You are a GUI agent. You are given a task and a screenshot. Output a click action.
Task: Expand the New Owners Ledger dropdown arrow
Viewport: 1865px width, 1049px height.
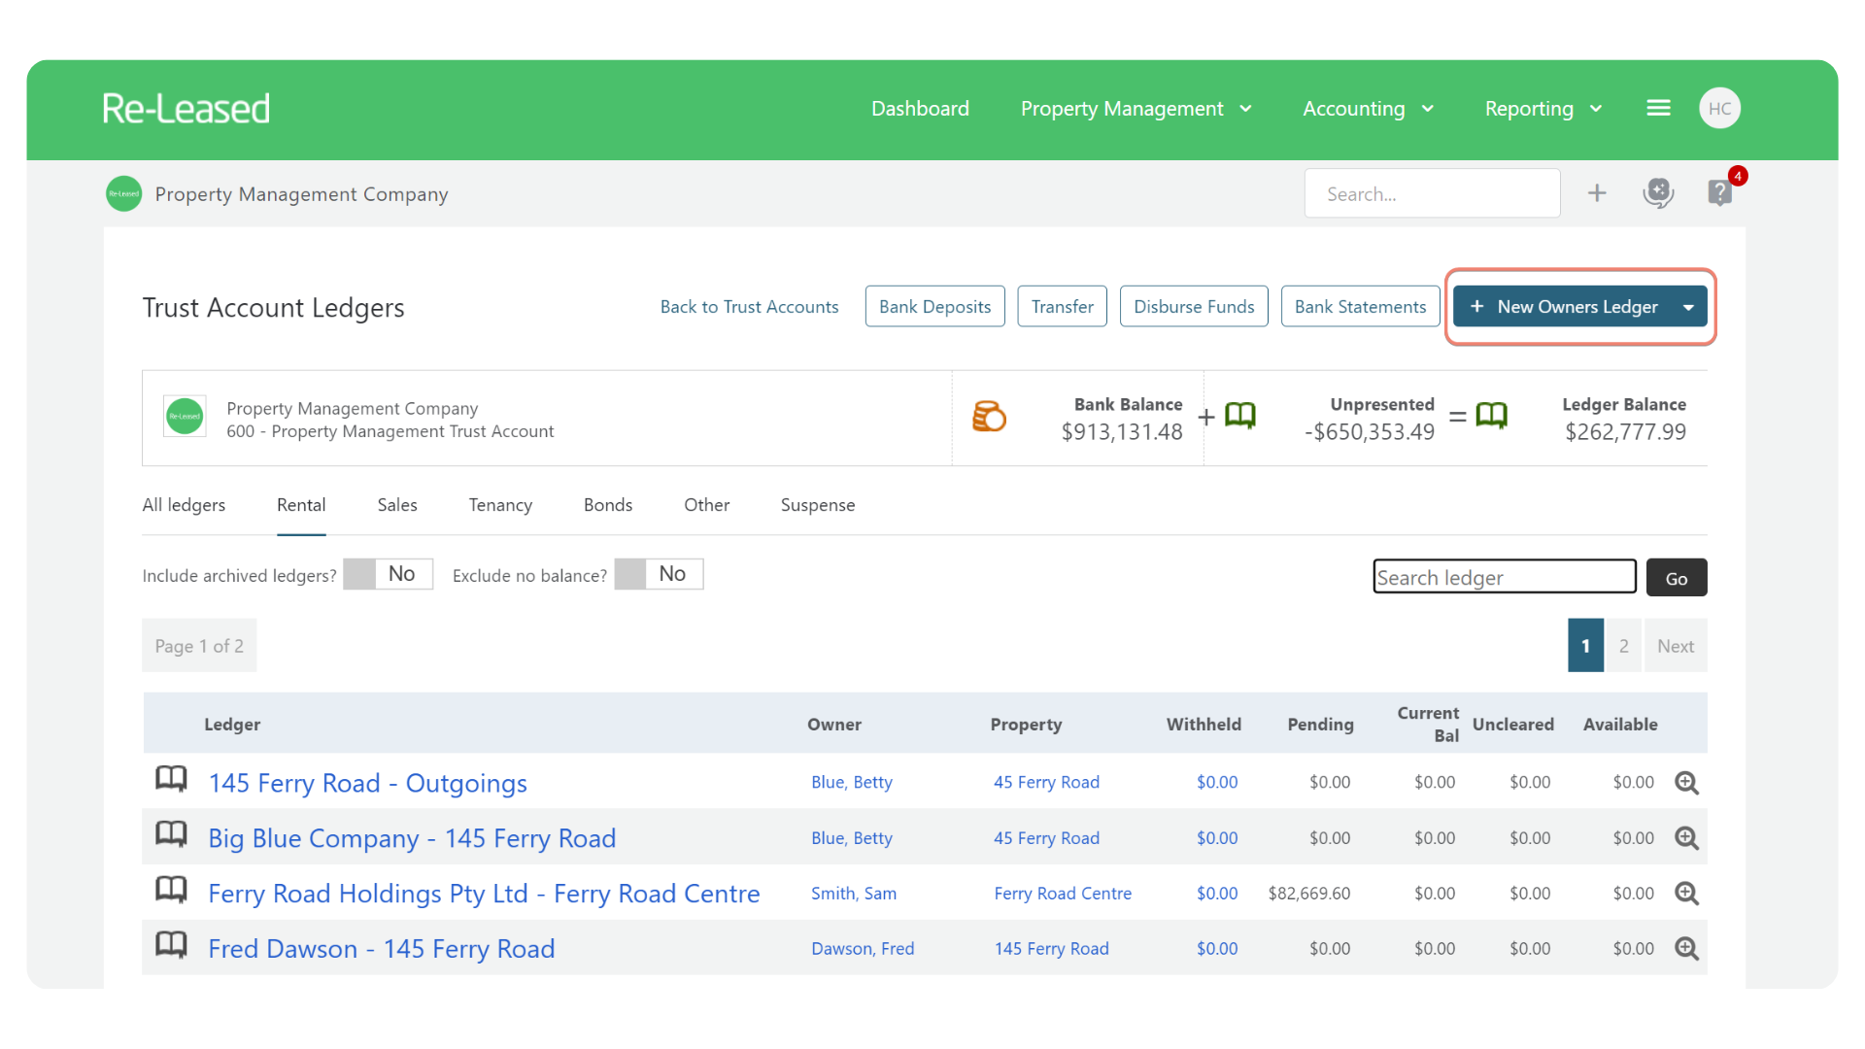click(1689, 306)
